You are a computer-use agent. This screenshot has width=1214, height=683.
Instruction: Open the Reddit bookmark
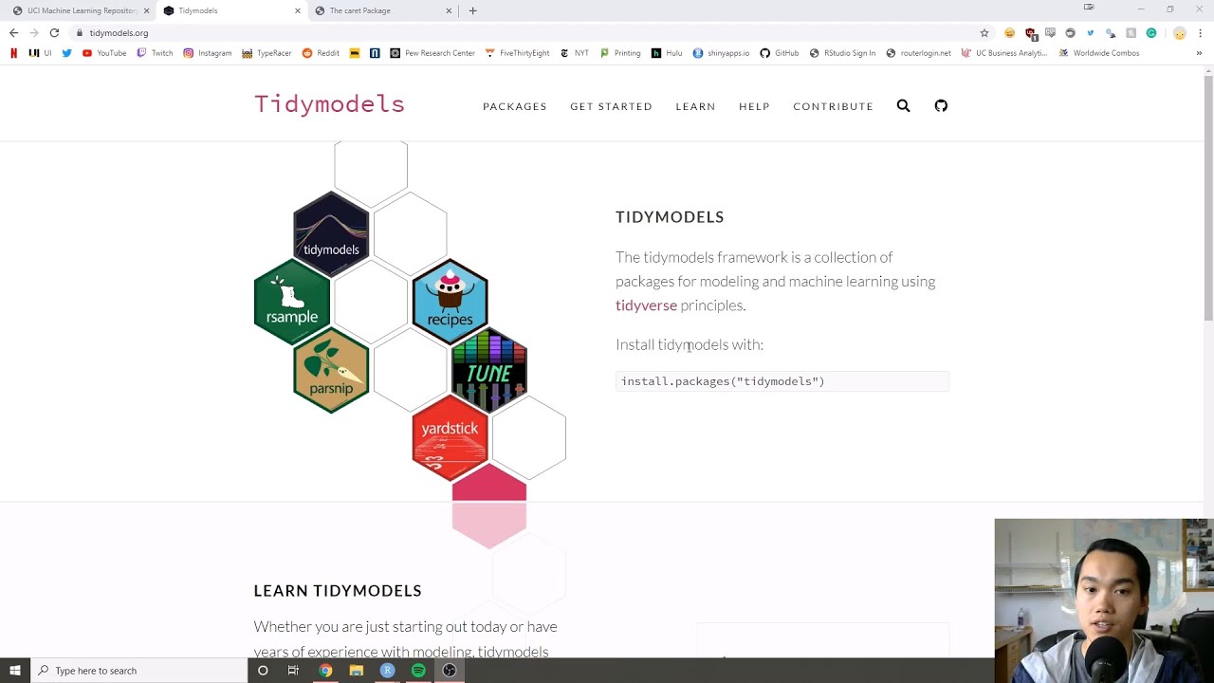point(321,53)
